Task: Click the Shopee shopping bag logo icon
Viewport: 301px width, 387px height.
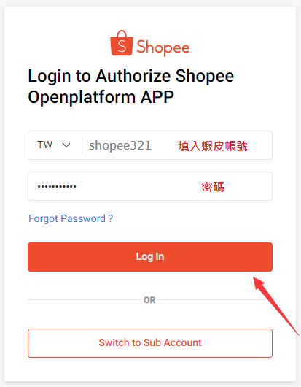Action: (122, 43)
